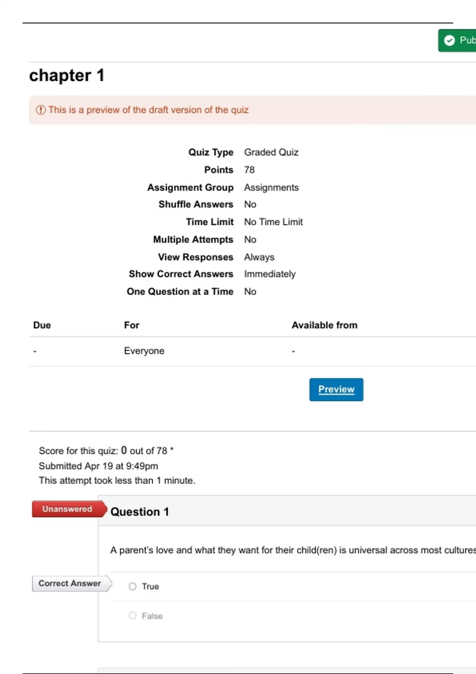Click the Everyone cell in table
Image resolution: width=476 pixels, height=674 pixels.
(x=144, y=351)
